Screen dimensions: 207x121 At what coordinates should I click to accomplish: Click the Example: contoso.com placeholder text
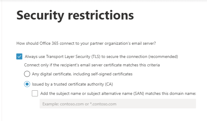pyautogui.click(x=79, y=104)
